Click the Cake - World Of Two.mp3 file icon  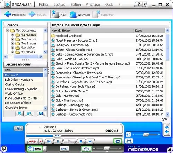coord(53,59)
